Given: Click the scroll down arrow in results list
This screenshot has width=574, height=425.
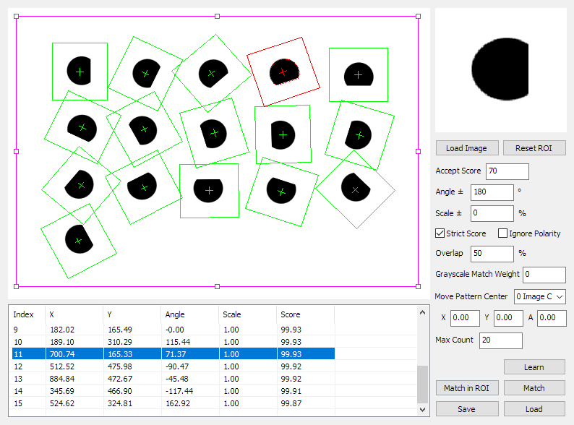Looking at the screenshot, I should pyautogui.click(x=422, y=410).
